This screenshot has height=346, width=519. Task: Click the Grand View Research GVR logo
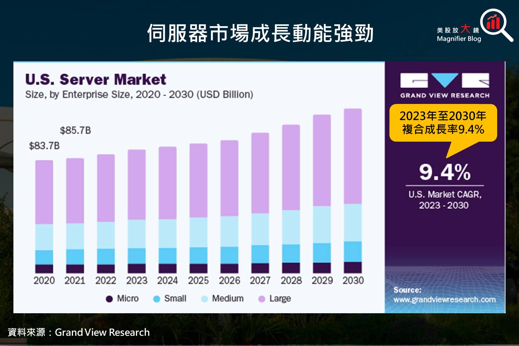tap(445, 86)
